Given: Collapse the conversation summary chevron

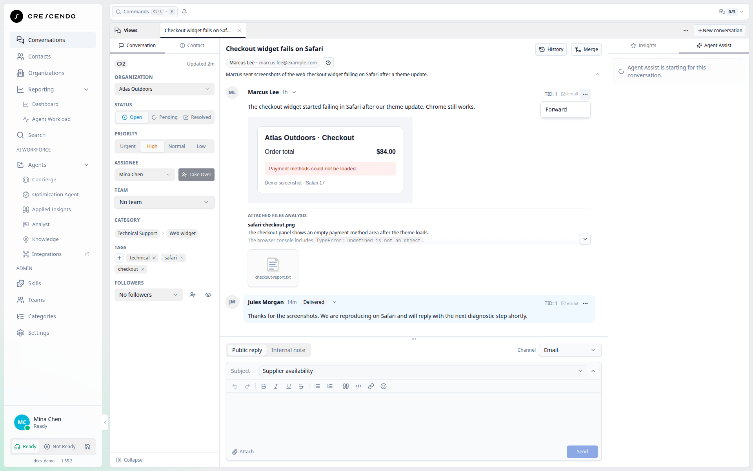Looking at the screenshot, I should [x=598, y=74].
